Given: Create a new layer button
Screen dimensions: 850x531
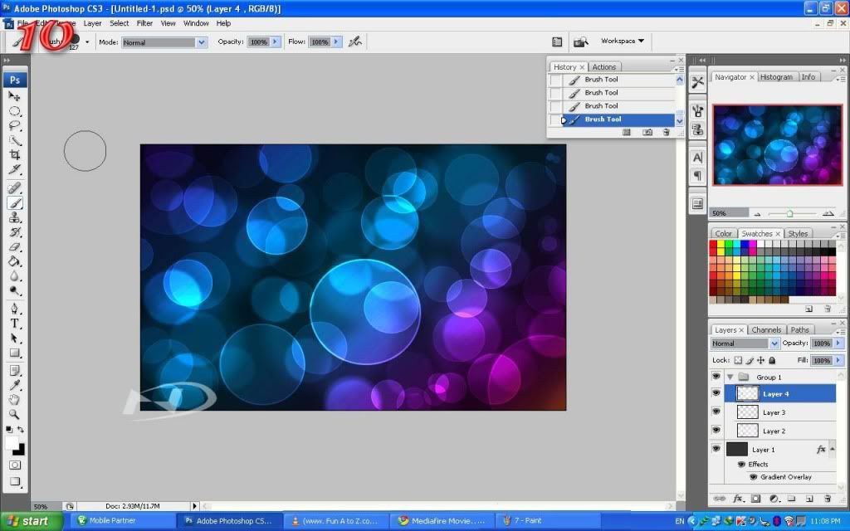Looking at the screenshot, I should pyautogui.click(x=808, y=499).
